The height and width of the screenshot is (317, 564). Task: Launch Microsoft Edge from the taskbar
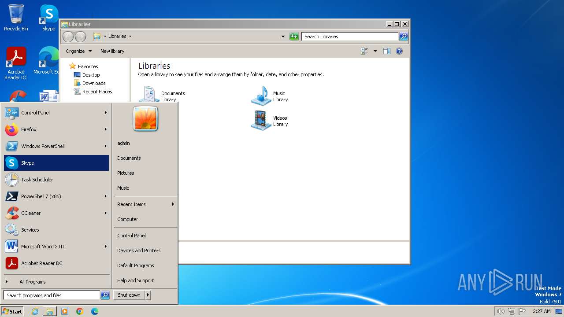(x=95, y=311)
